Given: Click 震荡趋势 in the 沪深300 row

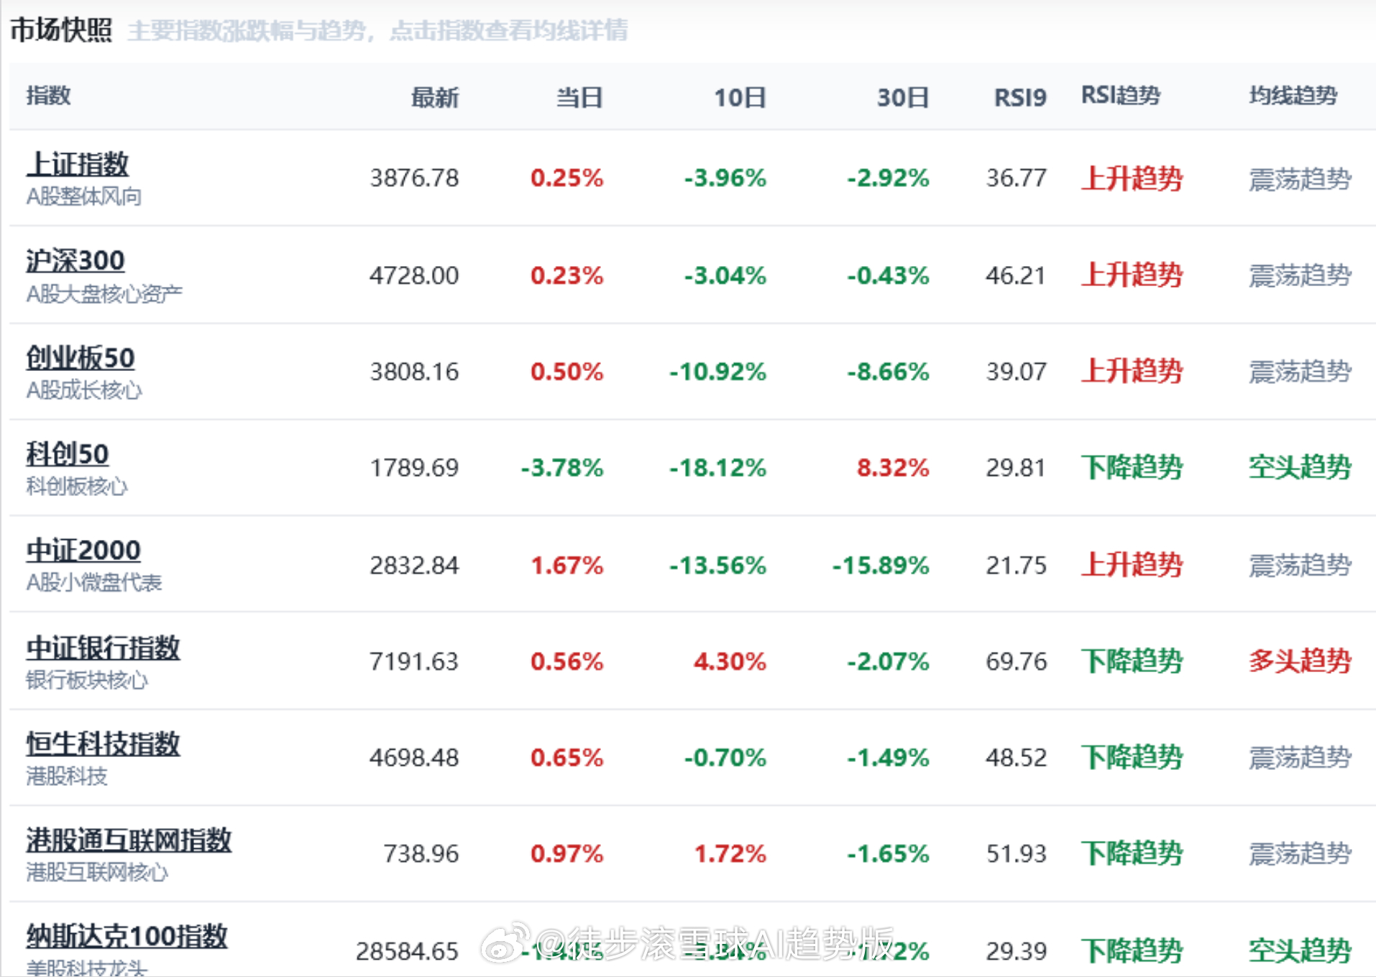Looking at the screenshot, I should [1300, 275].
